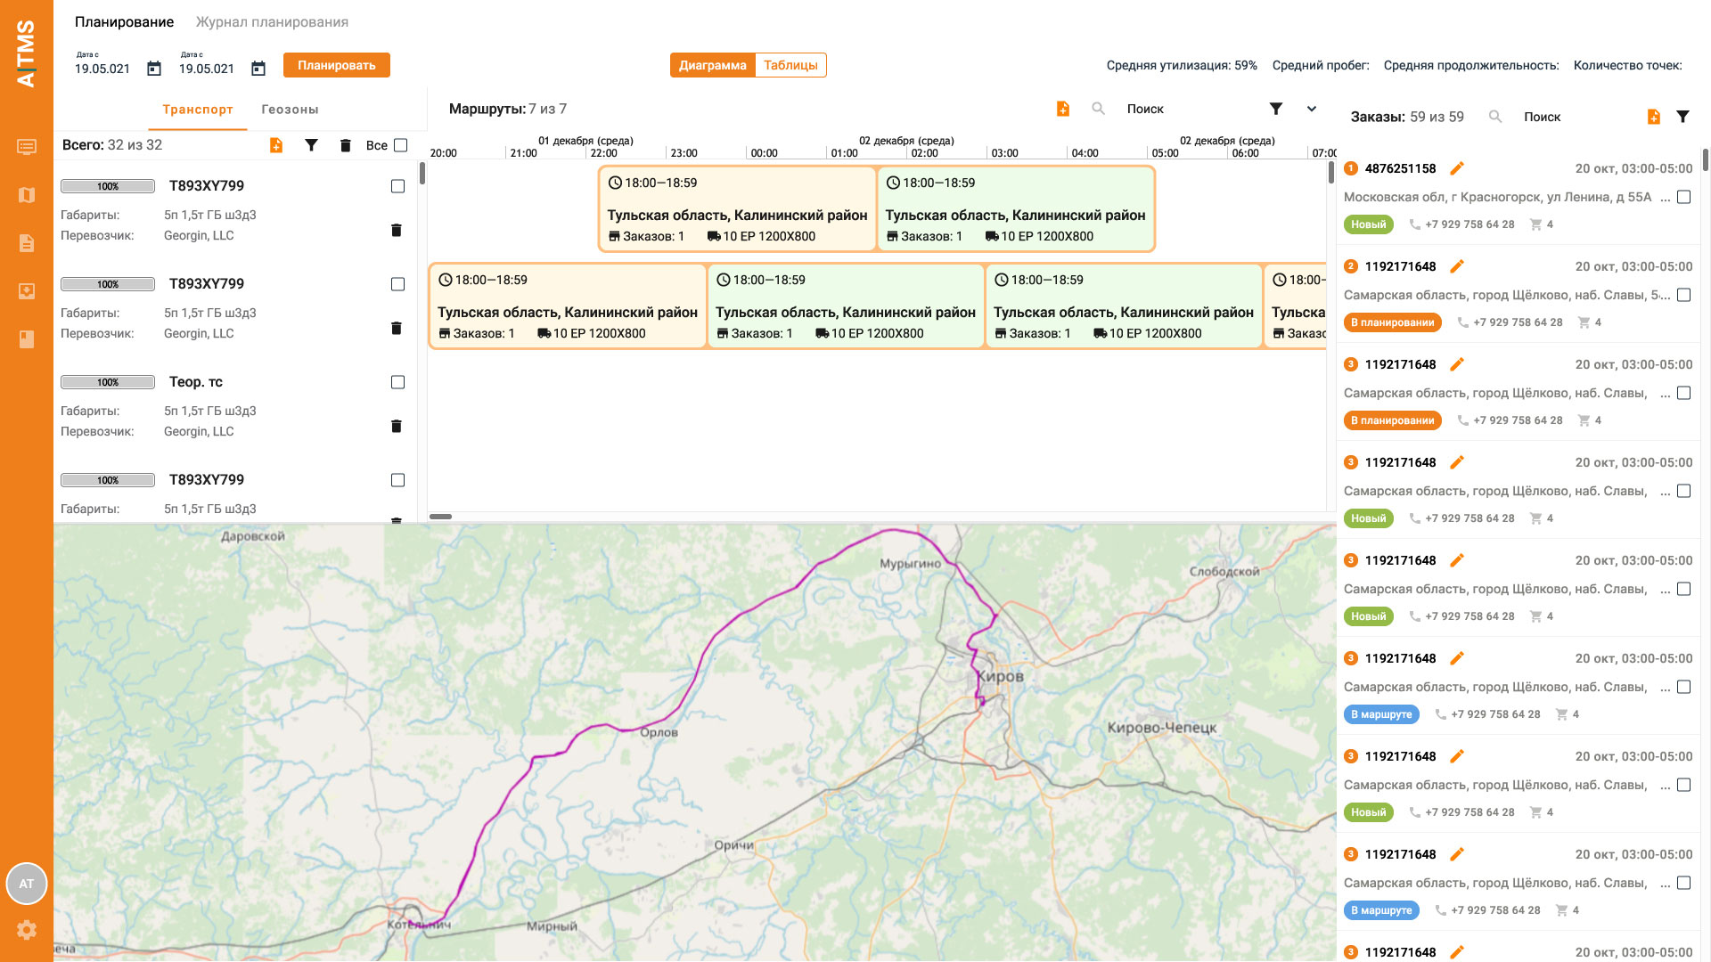
Task: Expand second order's truncated address ellipsis
Action: [x=1666, y=296]
